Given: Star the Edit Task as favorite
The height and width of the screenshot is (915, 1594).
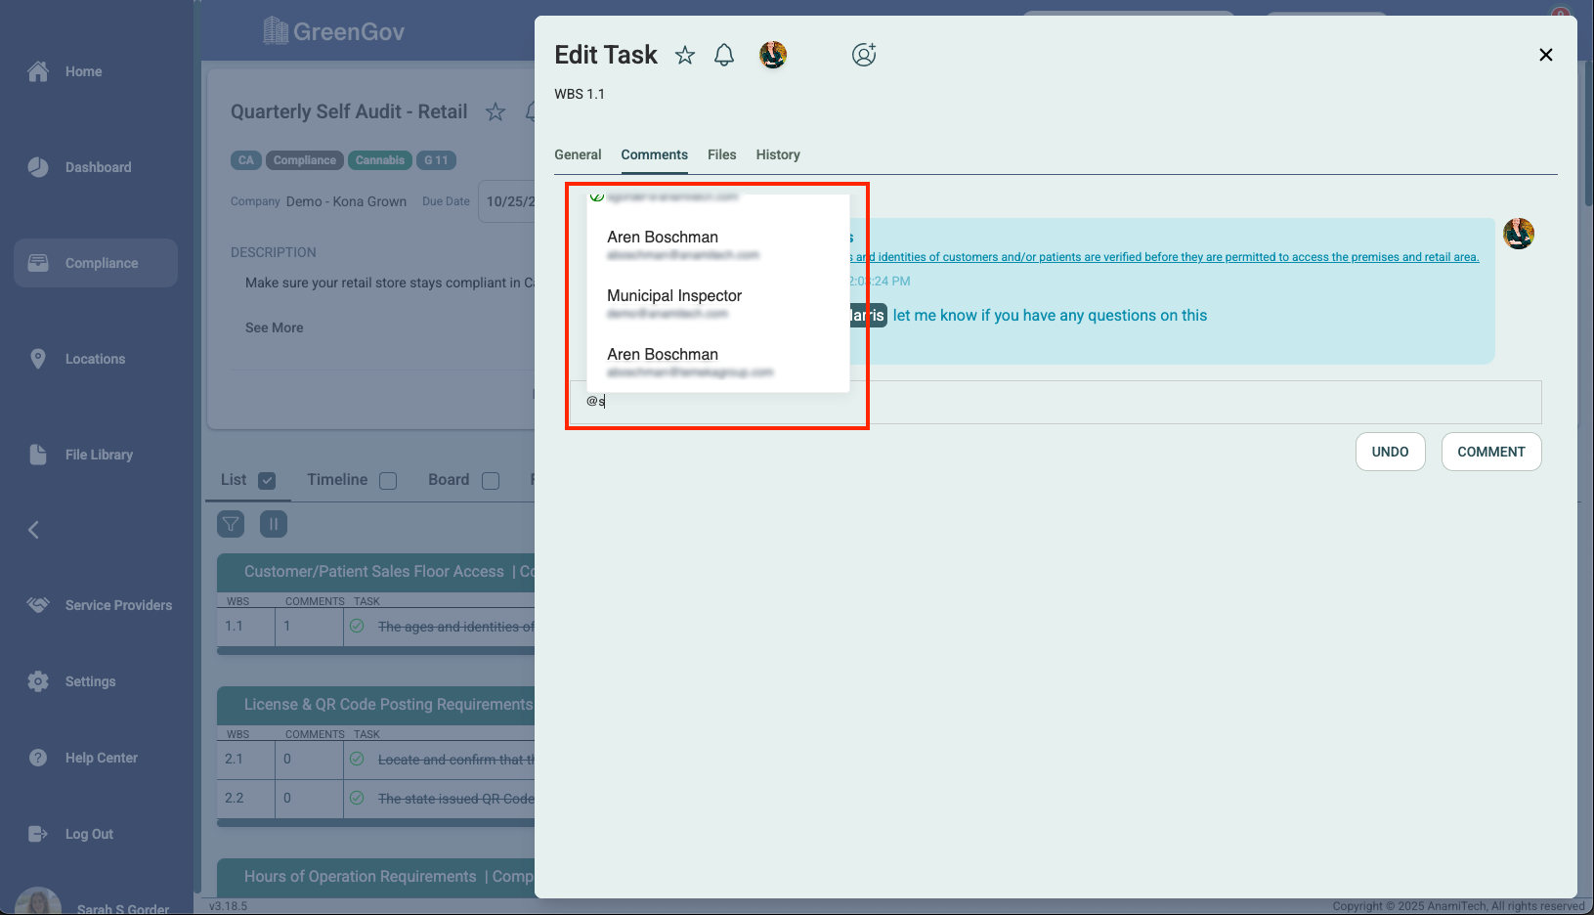Looking at the screenshot, I should (x=685, y=56).
